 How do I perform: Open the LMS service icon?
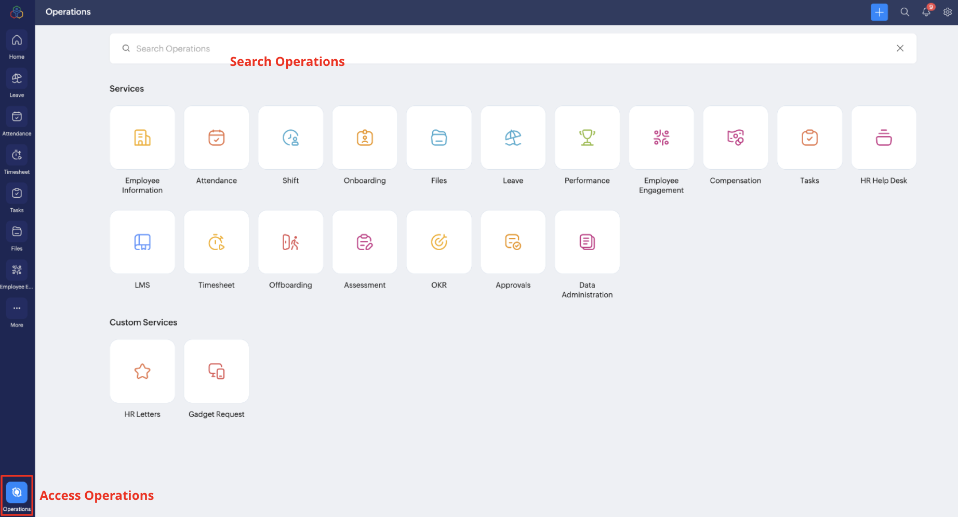point(142,242)
